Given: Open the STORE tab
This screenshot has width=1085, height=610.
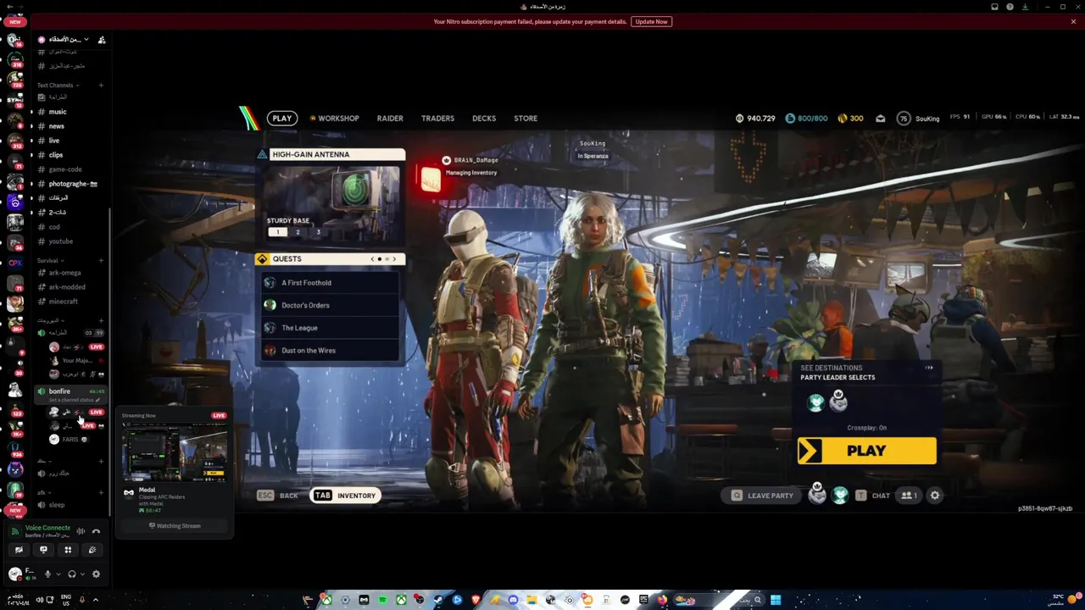Looking at the screenshot, I should (x=526, y=119).
